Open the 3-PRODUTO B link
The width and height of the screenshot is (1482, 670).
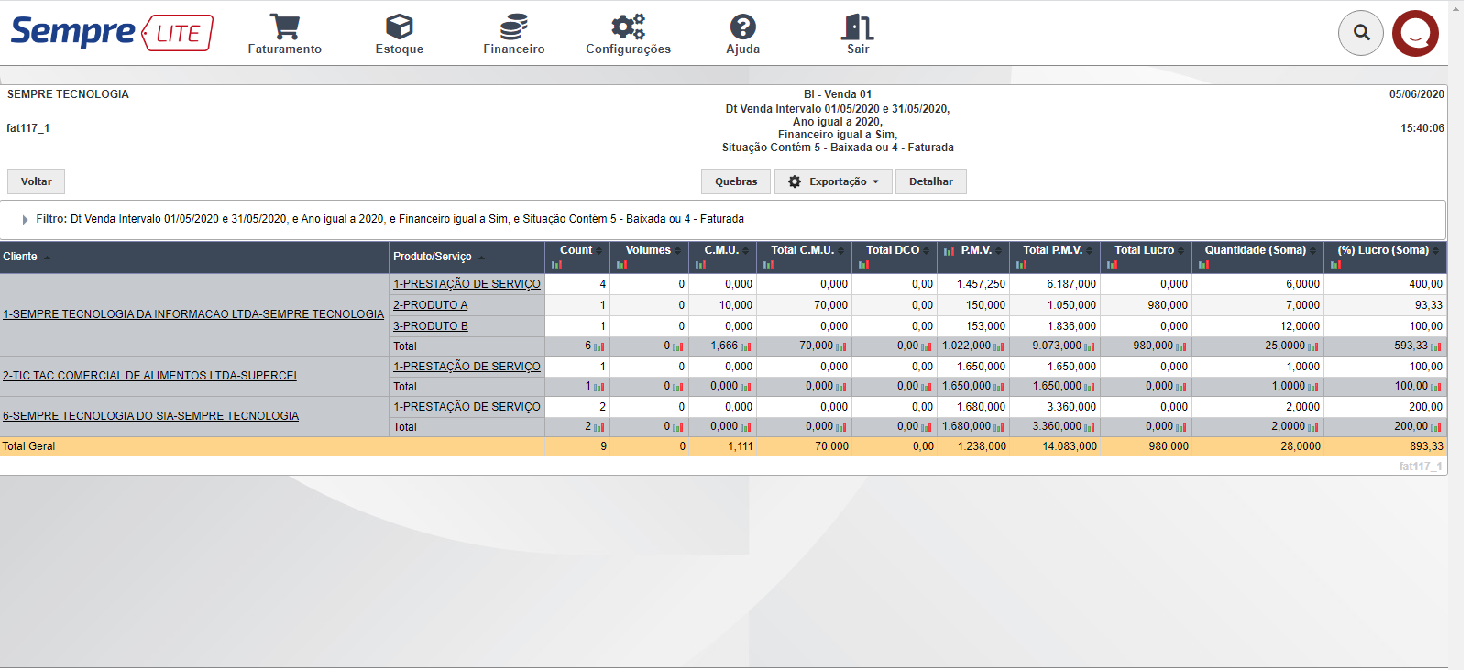(431, 326)
